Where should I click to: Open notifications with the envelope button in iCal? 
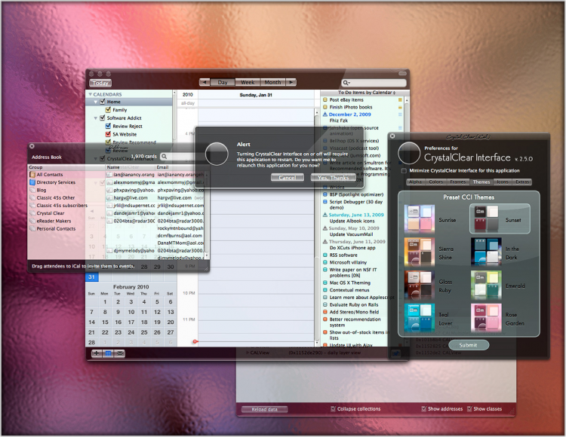coord(119,353)
